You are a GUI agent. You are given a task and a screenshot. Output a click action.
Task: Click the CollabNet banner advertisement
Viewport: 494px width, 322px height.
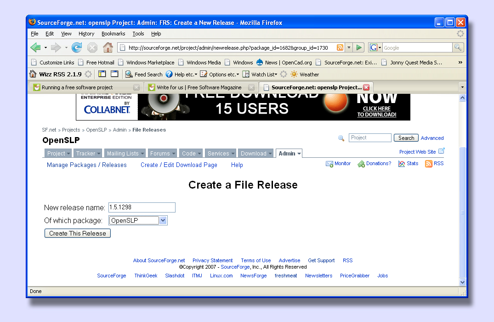point(243,107)
